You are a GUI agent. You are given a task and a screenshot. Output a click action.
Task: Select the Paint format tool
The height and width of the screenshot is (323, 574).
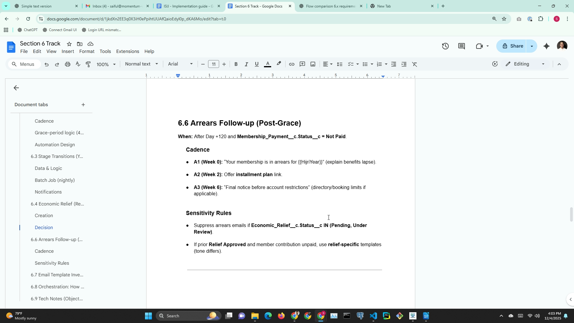88,64
